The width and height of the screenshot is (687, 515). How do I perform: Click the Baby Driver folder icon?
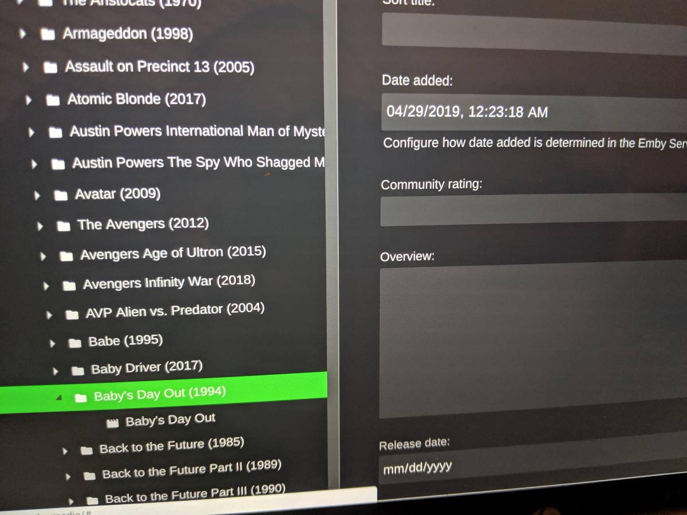coord(78,371)
